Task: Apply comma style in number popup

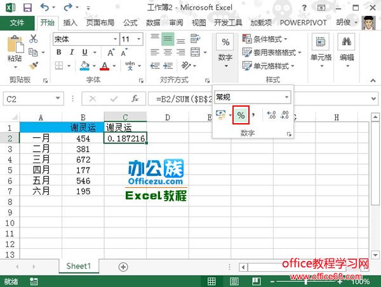Action: [253, 115]
